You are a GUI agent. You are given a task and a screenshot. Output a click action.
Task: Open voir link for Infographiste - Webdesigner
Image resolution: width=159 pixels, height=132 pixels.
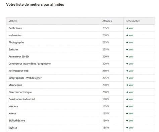click(130, 78)
